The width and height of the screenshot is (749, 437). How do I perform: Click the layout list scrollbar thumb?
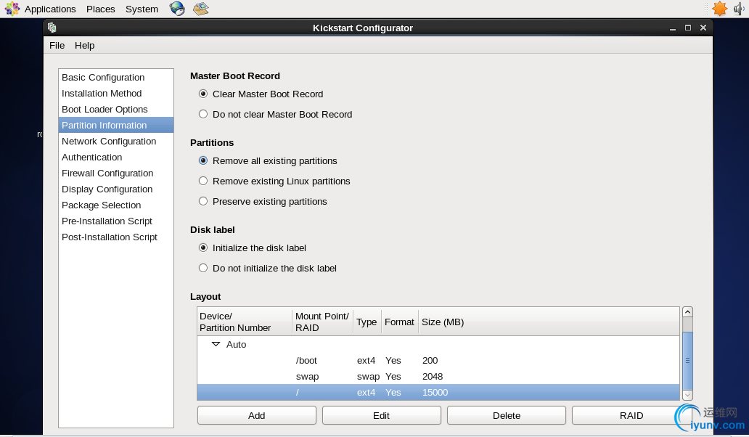[687, 361]
